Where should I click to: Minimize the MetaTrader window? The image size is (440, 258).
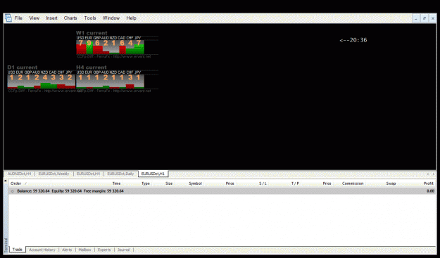click(x=416, y=18)
